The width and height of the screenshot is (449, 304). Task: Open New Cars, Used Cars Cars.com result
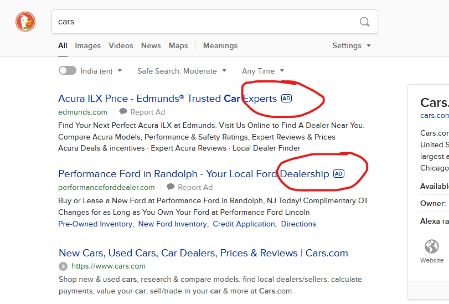click(x=203, y=253)
